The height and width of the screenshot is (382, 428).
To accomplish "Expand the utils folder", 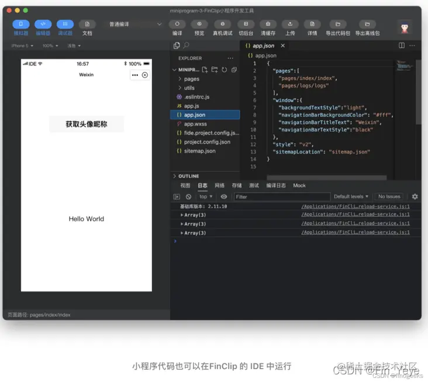I will (x=205, y=88).
